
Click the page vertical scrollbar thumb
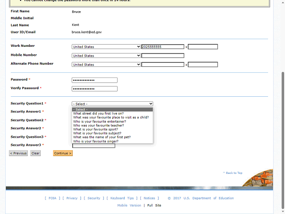tap(283, 140)
